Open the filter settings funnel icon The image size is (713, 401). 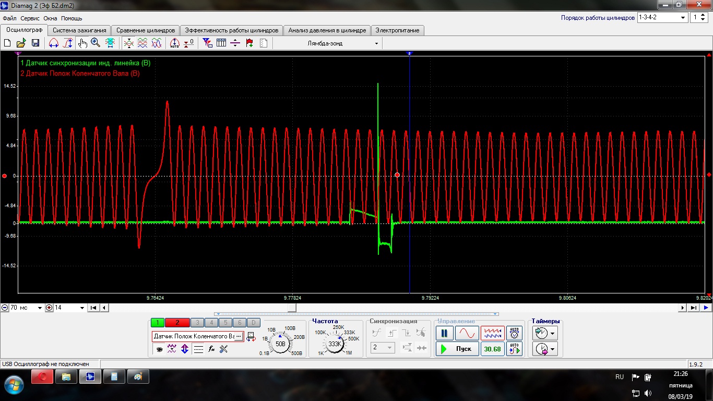pos(207,43)
